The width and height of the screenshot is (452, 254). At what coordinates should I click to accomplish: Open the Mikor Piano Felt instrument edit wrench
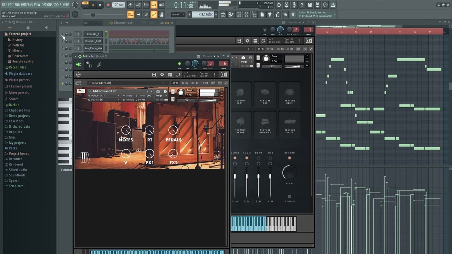pyautogui.click(x=81, y=91)
